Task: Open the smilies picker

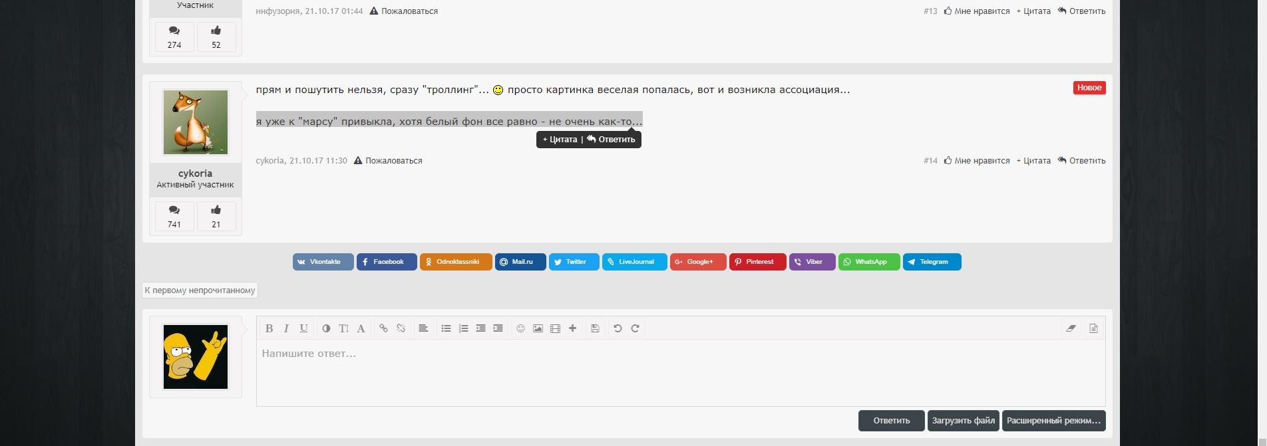Action: coord(520,328)
